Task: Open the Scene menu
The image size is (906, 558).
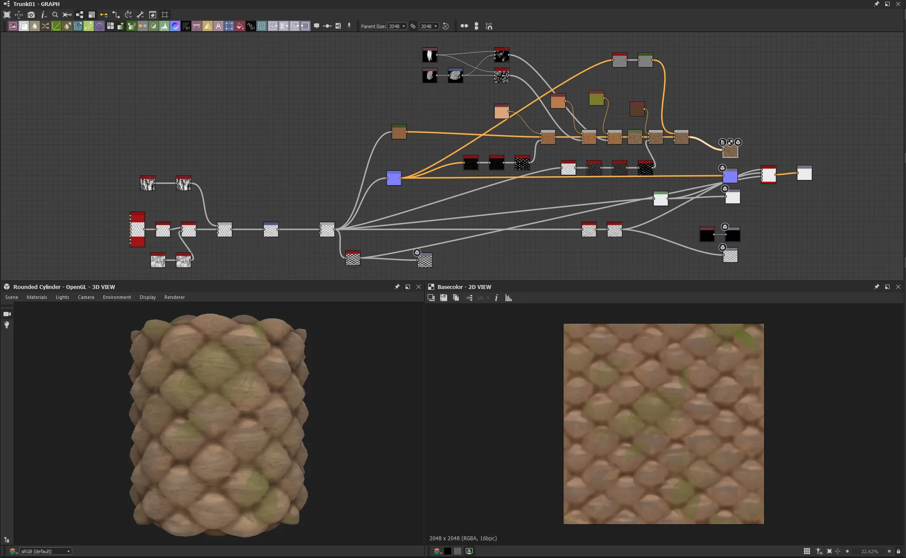Action: click(x=12, y=297)
